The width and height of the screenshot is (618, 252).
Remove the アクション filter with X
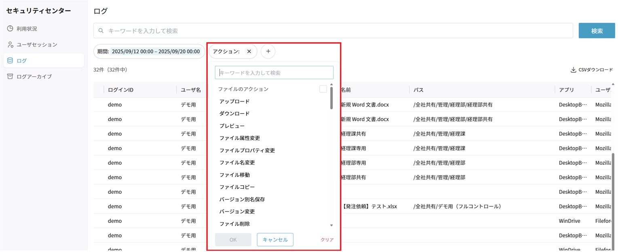(249, 51)
